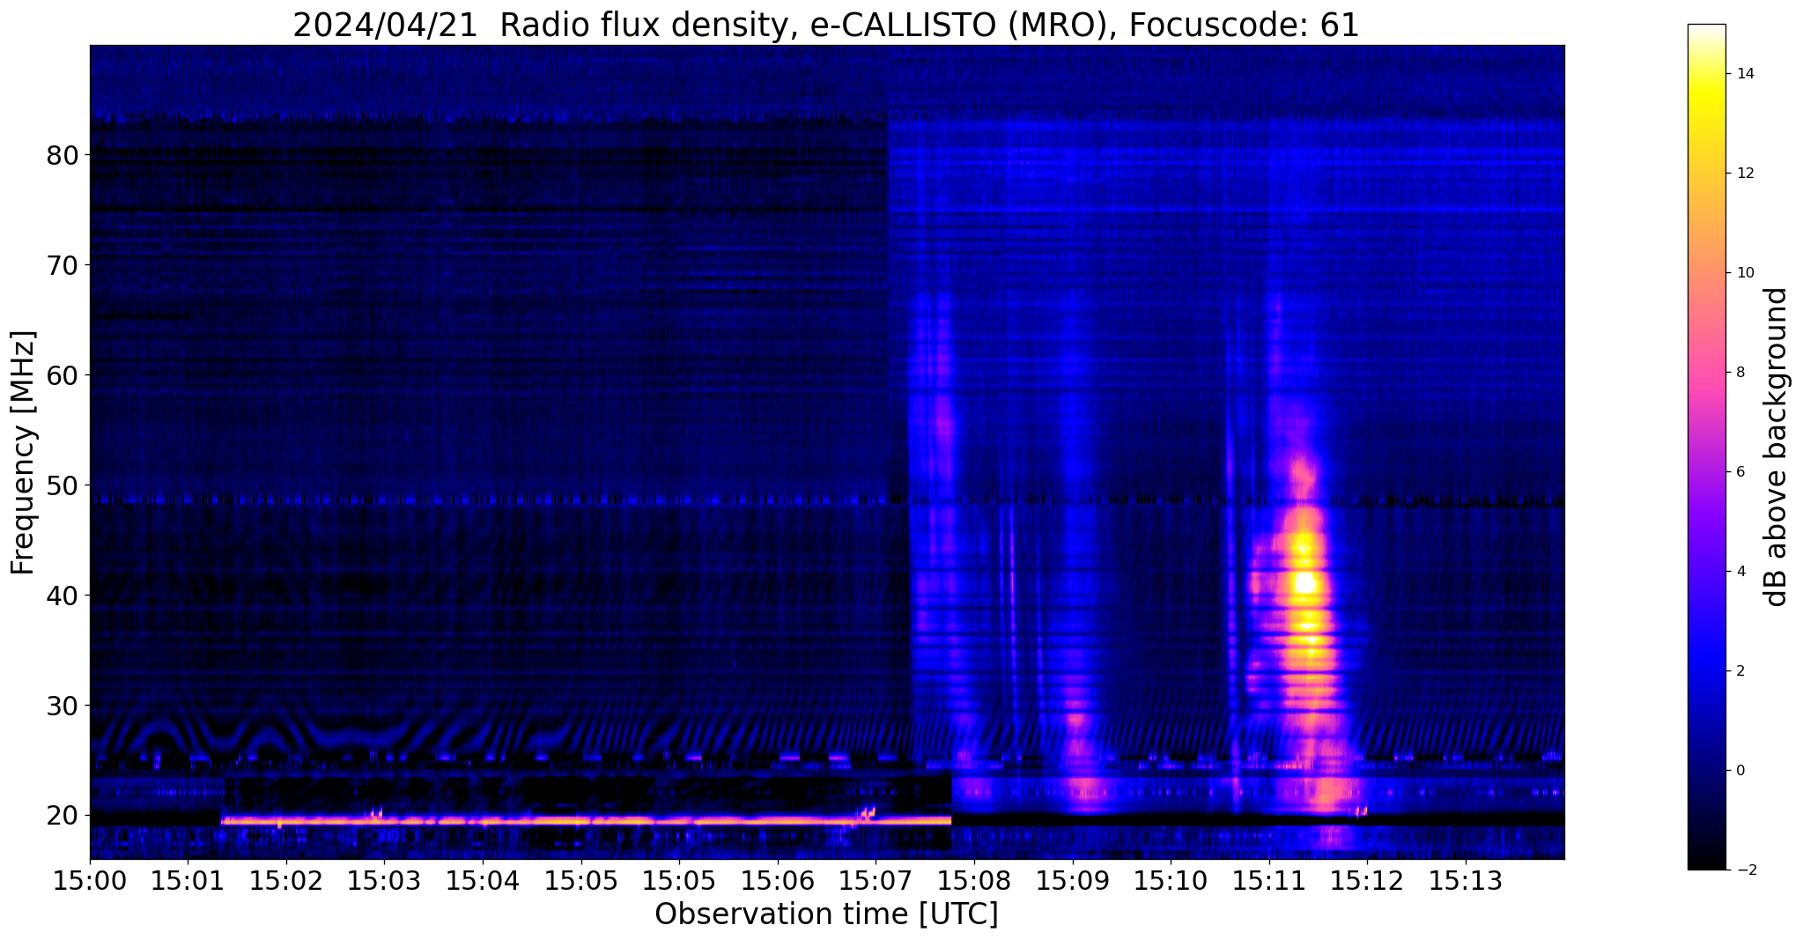Click the 15:12 time tick label
Image resolution: width=1803 pixels, height=940 pixels.
pos(1367,881)
